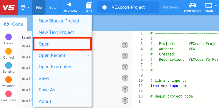
Task: Open the Edit menu
Action: click(x=52, y=7)
